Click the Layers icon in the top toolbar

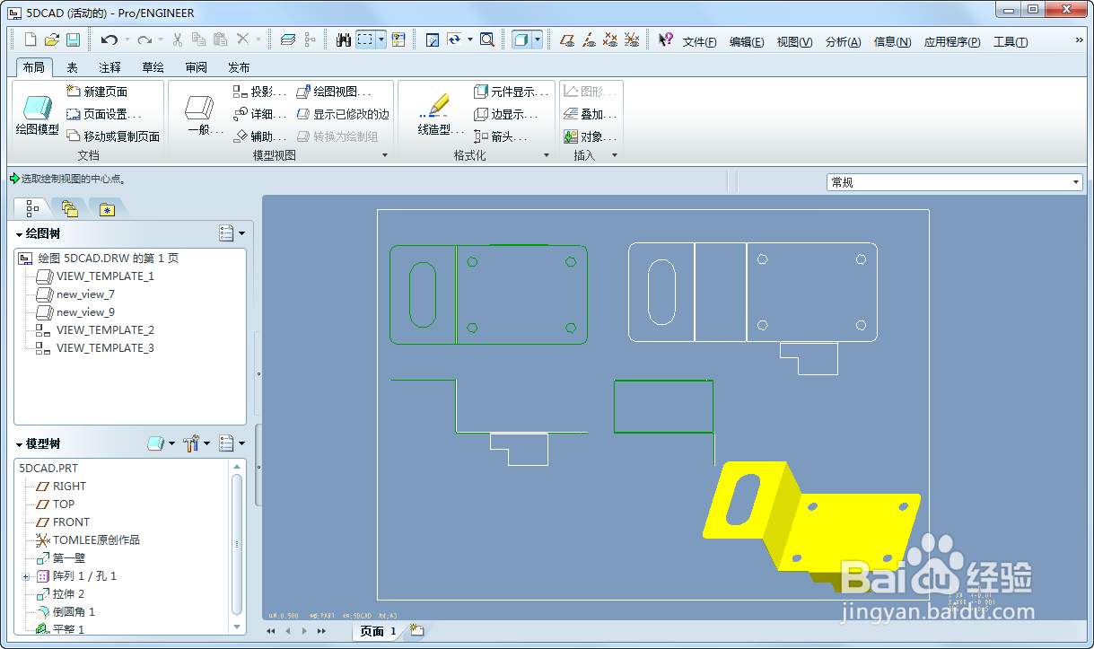tap(290, 40)
